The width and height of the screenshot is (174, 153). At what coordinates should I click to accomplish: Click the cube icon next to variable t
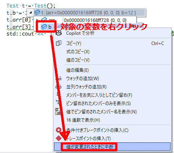pyautogui.click(x=37, y=12)
